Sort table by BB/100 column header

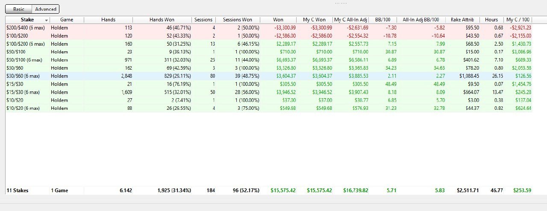(x=383, y=20)
